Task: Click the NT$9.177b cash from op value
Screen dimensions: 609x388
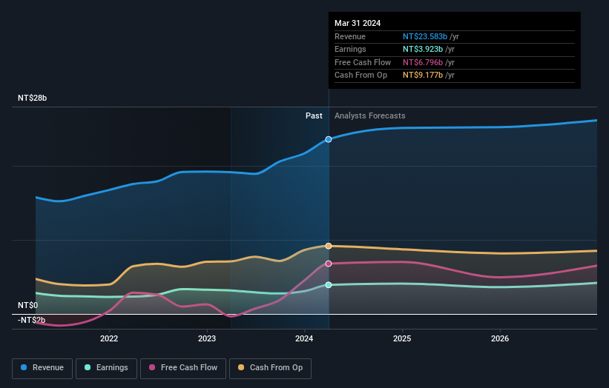Action: click(x=423, y=76)
